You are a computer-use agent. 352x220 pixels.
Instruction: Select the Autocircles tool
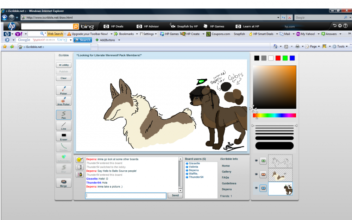pos(63,158)
